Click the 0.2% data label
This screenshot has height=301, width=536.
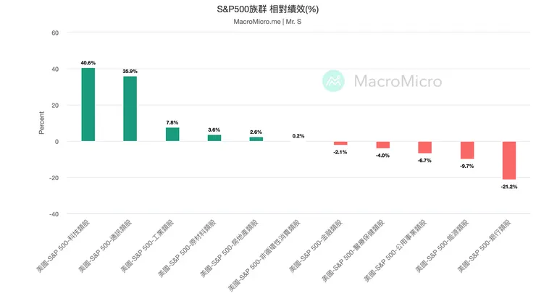298,136
